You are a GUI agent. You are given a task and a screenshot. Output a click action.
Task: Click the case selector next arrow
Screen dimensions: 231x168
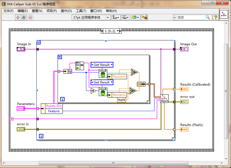coord(120,31)
